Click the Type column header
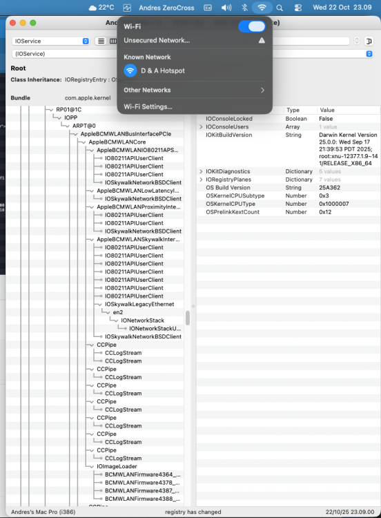The width and height of the screenshot is (381, 518). point(300,110)
